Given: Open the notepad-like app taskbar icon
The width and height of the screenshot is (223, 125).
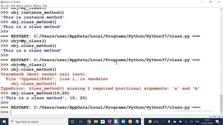Looking at the screenshot, I should coord(137,122).
